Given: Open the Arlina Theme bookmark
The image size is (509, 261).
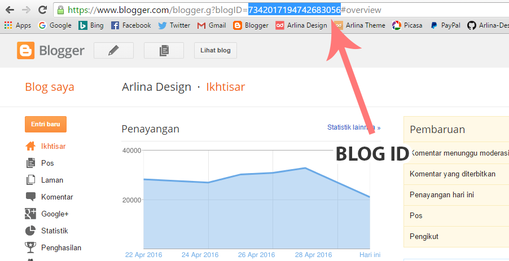Looking at the screenshot, I should [360, 25].
